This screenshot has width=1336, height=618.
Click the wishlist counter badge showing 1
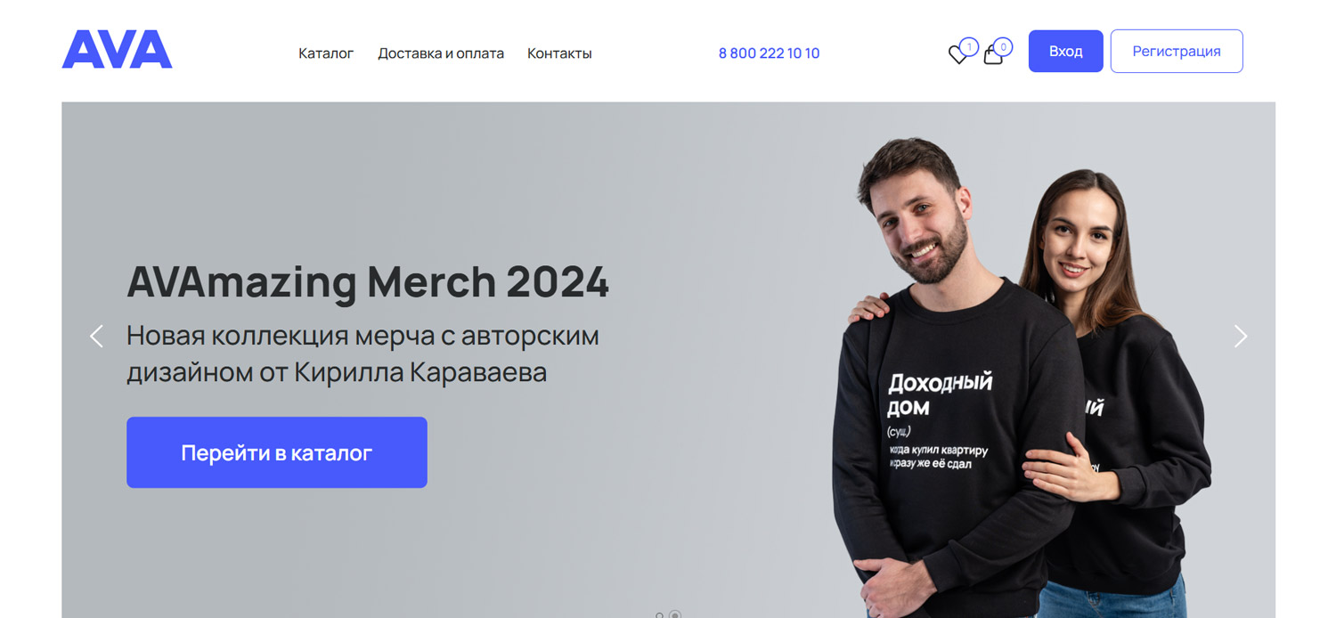[x=969, y=46]
